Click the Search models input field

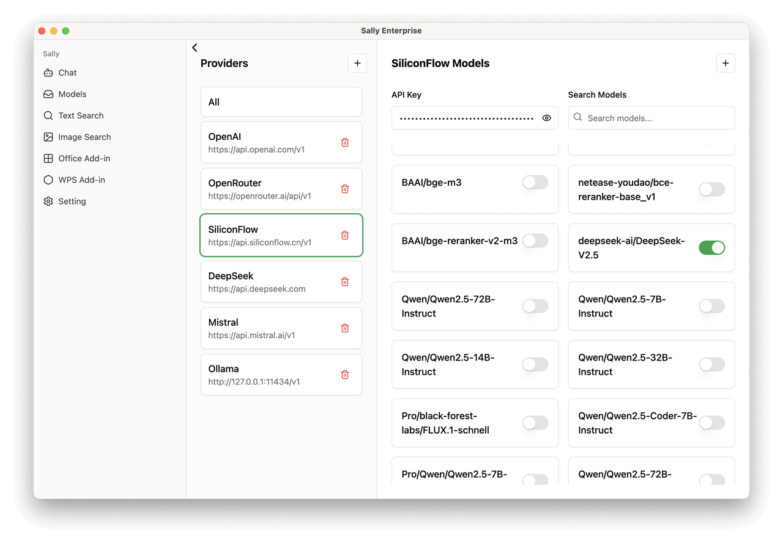click(x=651, y=118)
